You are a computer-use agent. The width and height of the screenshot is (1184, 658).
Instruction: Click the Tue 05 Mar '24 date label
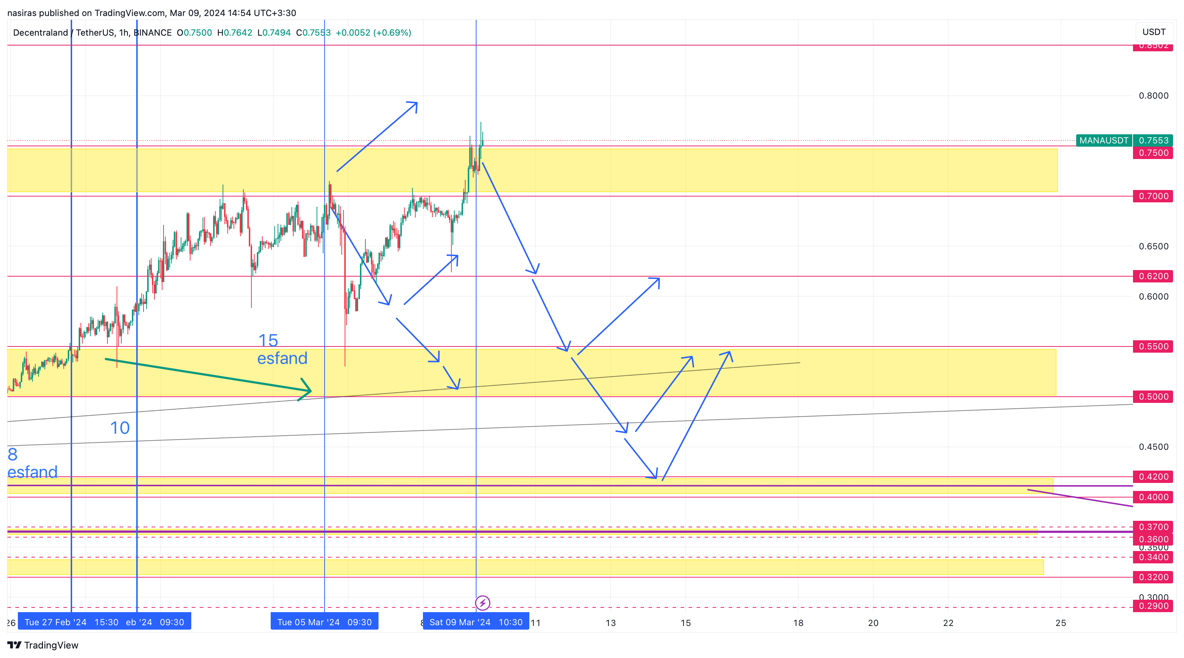click(324, 622)
